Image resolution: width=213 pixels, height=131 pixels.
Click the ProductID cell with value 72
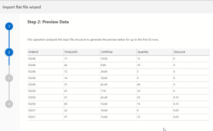[x=82, y=72]
